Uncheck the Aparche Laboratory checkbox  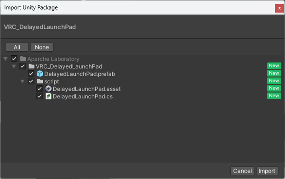tap(14, 59)
